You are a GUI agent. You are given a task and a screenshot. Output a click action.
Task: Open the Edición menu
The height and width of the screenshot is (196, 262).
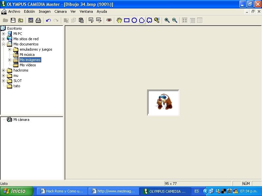[29, 11]
